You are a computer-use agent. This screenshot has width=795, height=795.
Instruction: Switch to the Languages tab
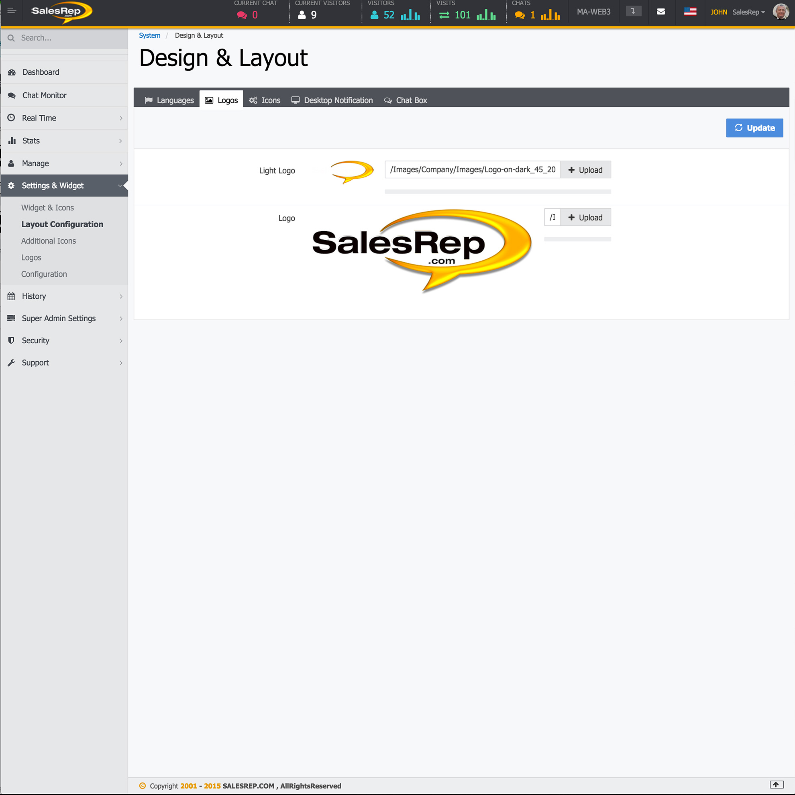pos(169,100)
